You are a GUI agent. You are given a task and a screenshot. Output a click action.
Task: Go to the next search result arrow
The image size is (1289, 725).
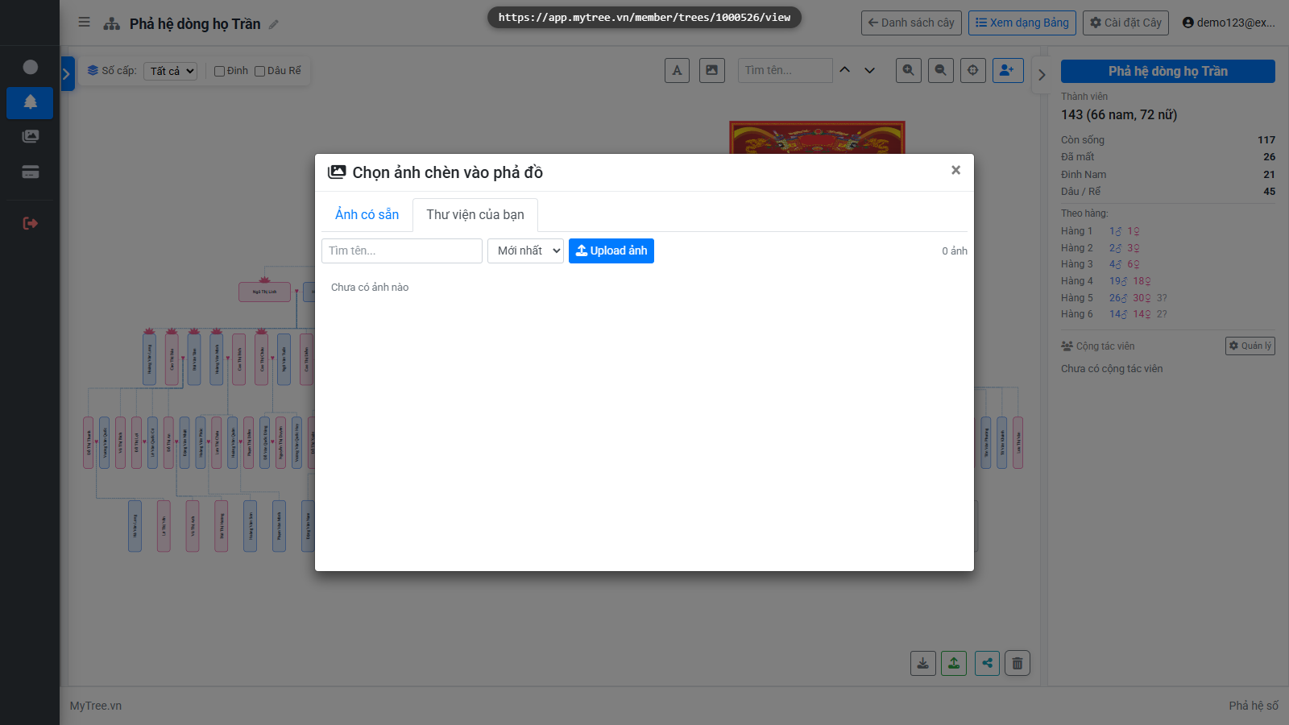click(x=869, y=70)
